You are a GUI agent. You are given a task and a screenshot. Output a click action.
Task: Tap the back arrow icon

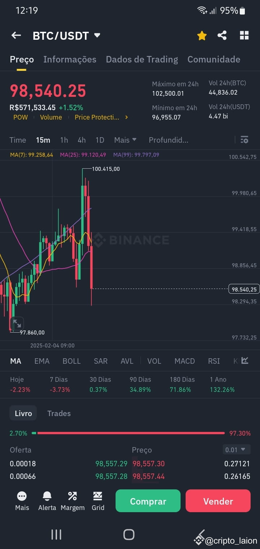pyautogui.click(x=16, y=35)
